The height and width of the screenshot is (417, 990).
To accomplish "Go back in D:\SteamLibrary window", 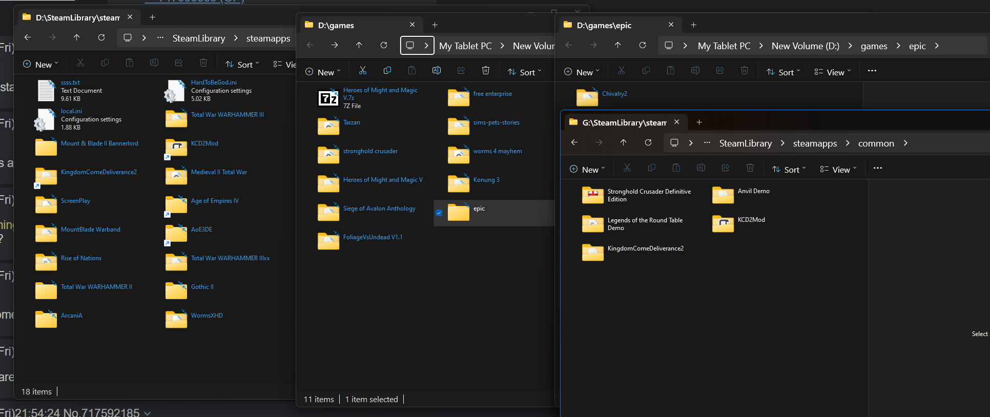I will point(28,37).
